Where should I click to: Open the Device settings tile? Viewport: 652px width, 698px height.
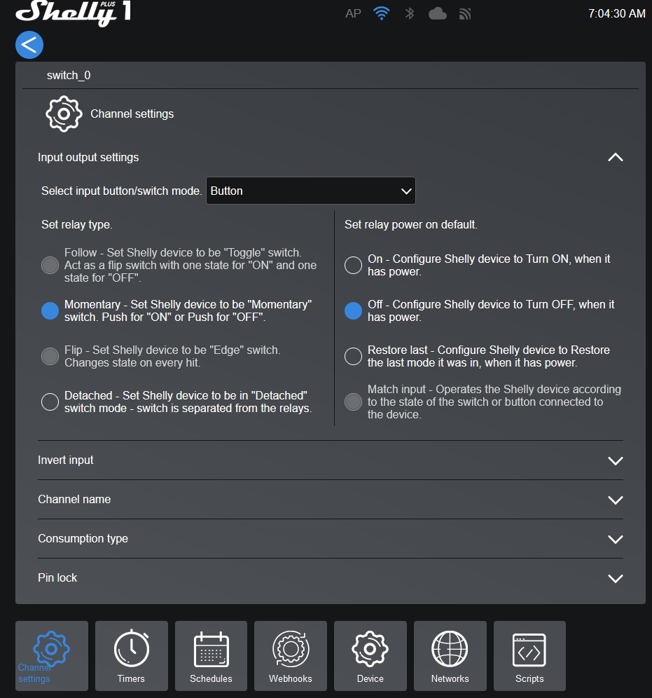point(370,656)
